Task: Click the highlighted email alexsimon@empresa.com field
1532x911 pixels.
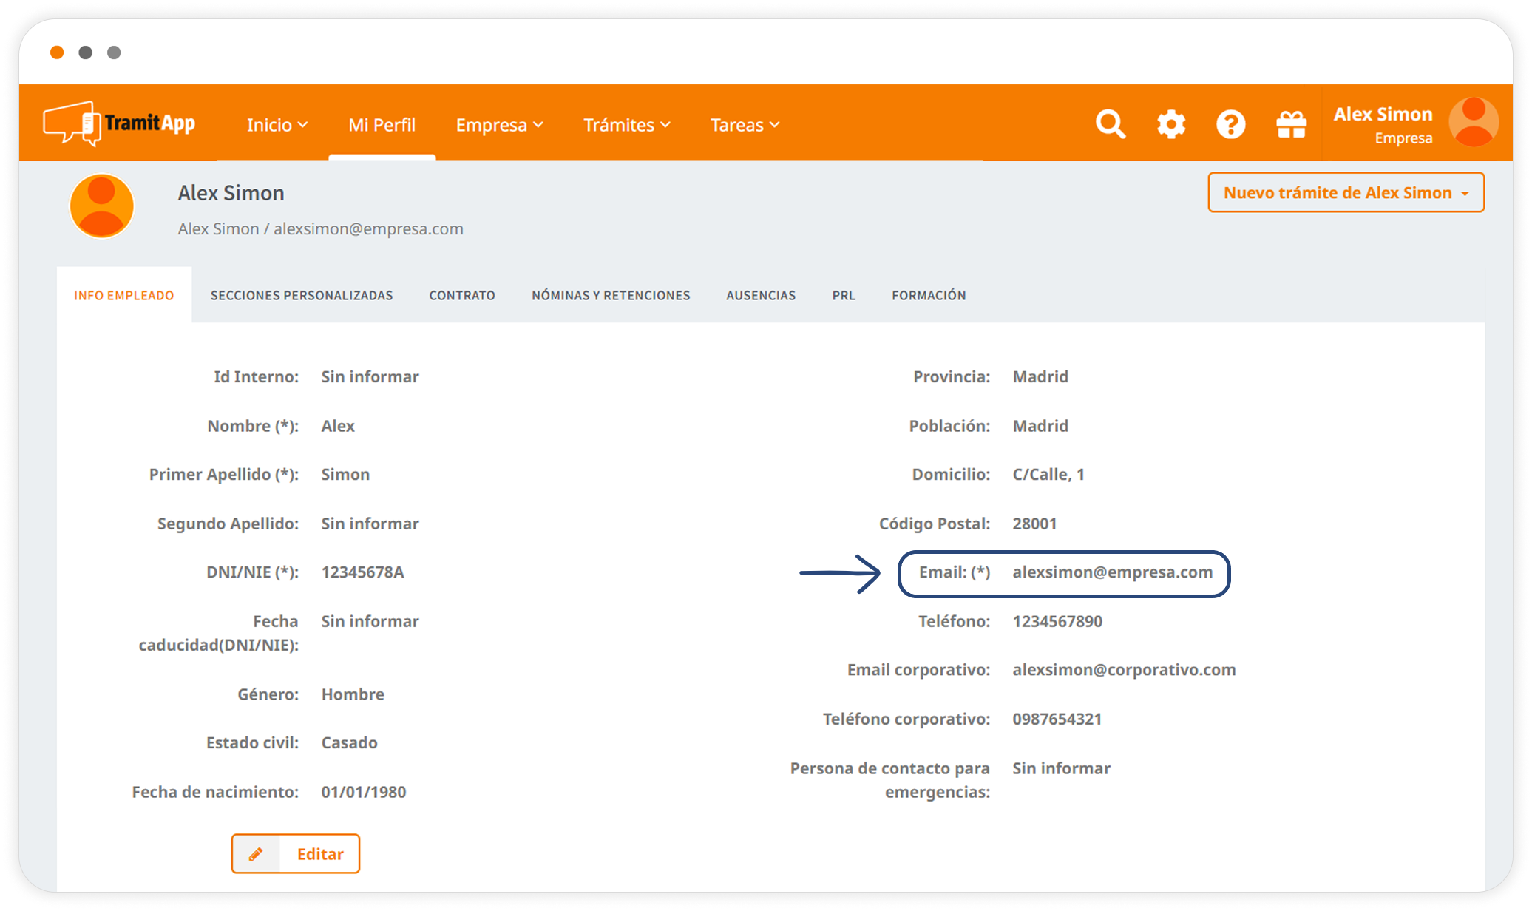Action: (1112, 572)
